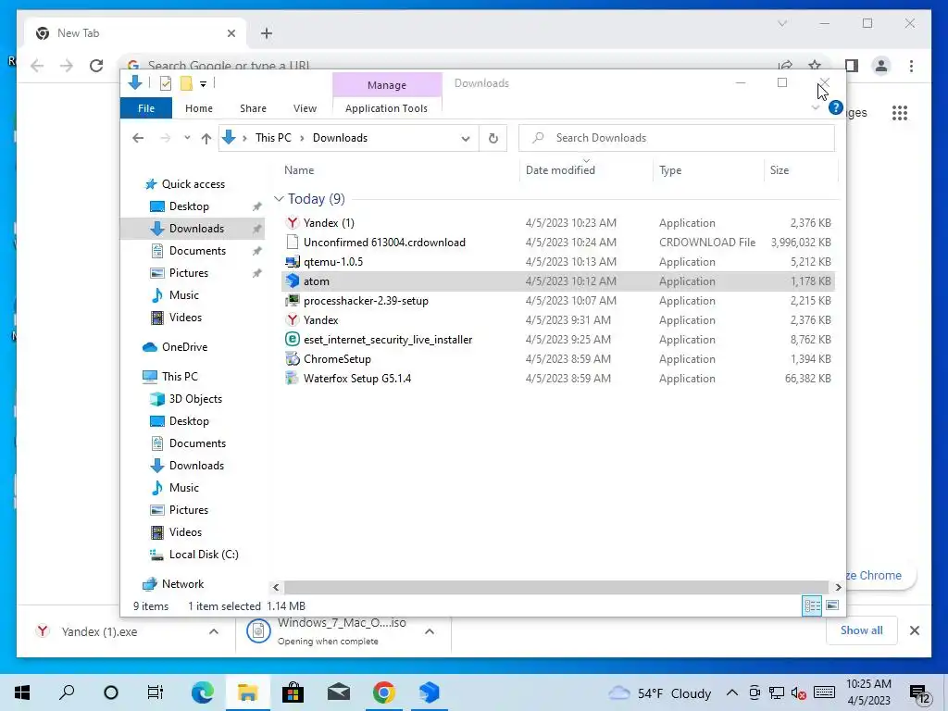Open Microsoft Edge from the taskbar
Image resolution: width=948 pixels, height=711 pixels.
tap(202, 692)
